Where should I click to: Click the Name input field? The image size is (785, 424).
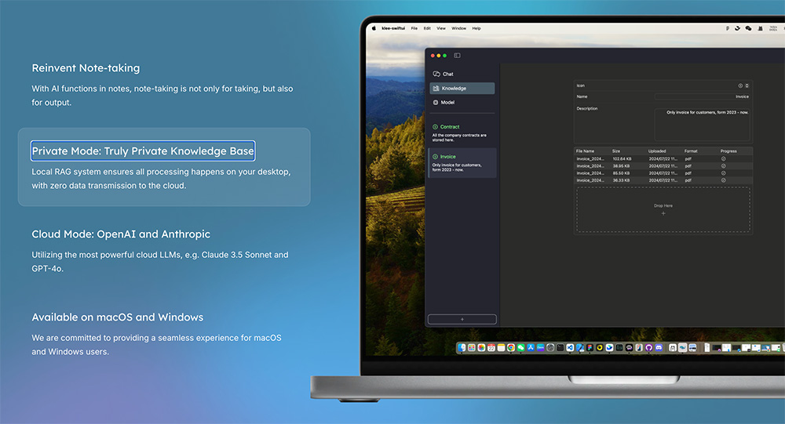point(702,97)
